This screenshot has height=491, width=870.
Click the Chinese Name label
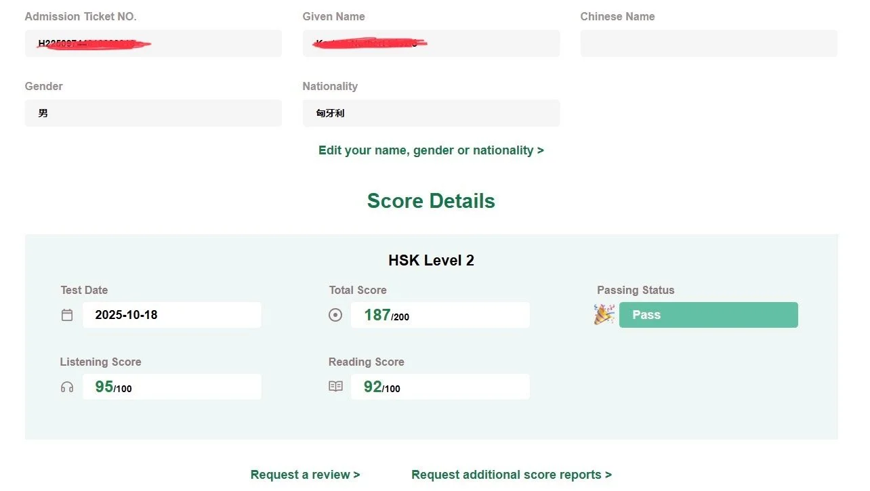[617, 16]
